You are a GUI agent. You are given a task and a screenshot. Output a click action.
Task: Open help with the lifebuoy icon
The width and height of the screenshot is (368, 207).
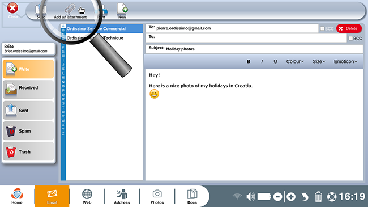click(x=332, y=197)
